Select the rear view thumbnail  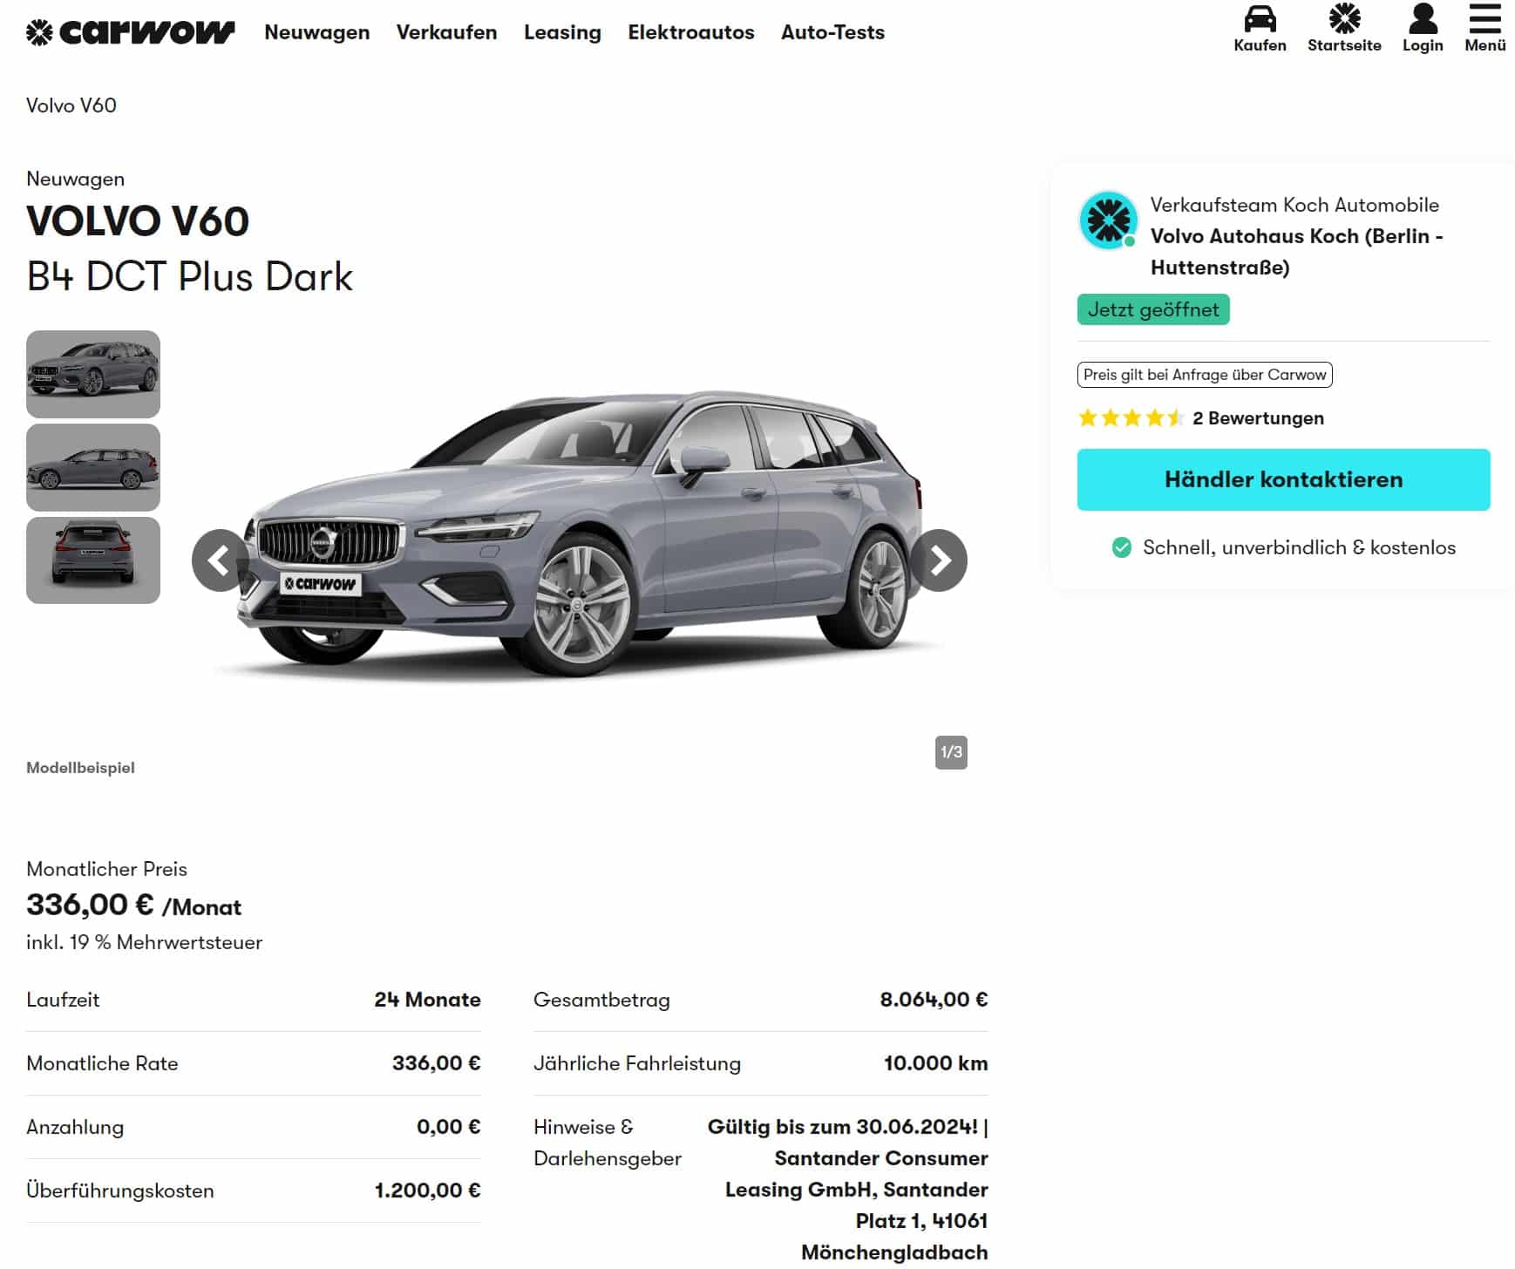pyautogui.click(x=93, y=560)
